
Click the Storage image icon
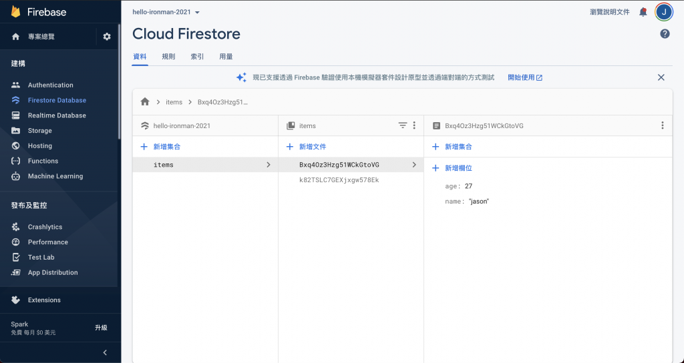point(16,131)
